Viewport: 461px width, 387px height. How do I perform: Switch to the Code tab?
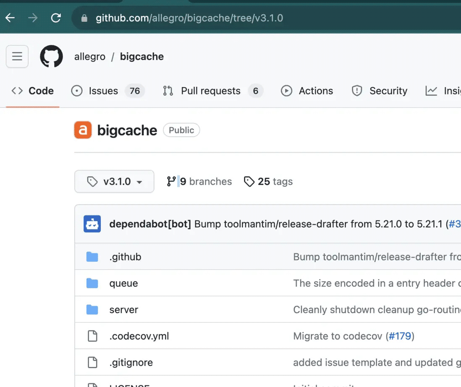click(33, 91)
